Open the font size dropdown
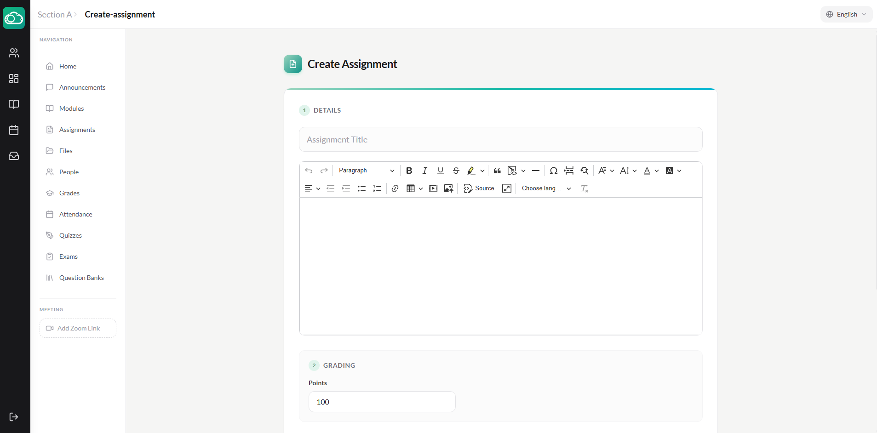 pos(628,171)
